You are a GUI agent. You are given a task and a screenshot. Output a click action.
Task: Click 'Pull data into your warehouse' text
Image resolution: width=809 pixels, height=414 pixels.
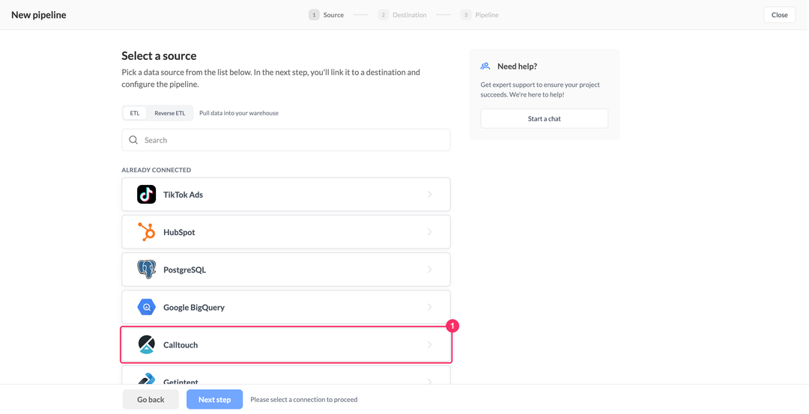point(239,113)
